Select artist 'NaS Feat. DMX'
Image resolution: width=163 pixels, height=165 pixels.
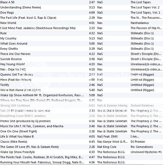point(108,136)
